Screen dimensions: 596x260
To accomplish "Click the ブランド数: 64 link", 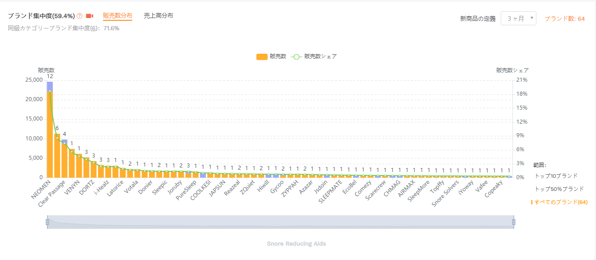I will pyautogui.click(x=564, y=19).
